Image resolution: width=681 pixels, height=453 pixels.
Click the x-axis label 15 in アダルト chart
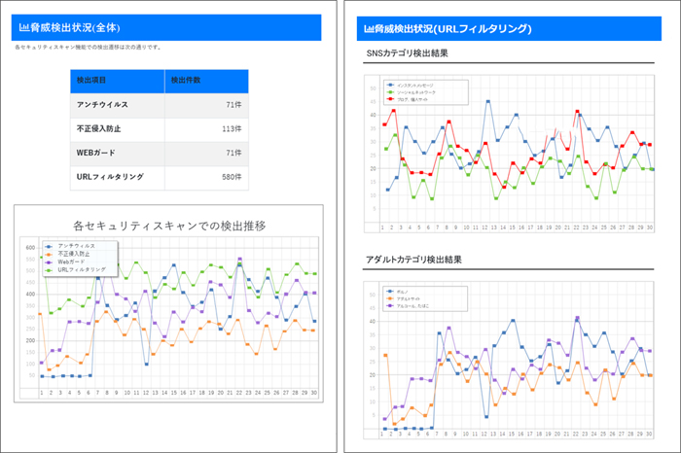click(512, 434)
